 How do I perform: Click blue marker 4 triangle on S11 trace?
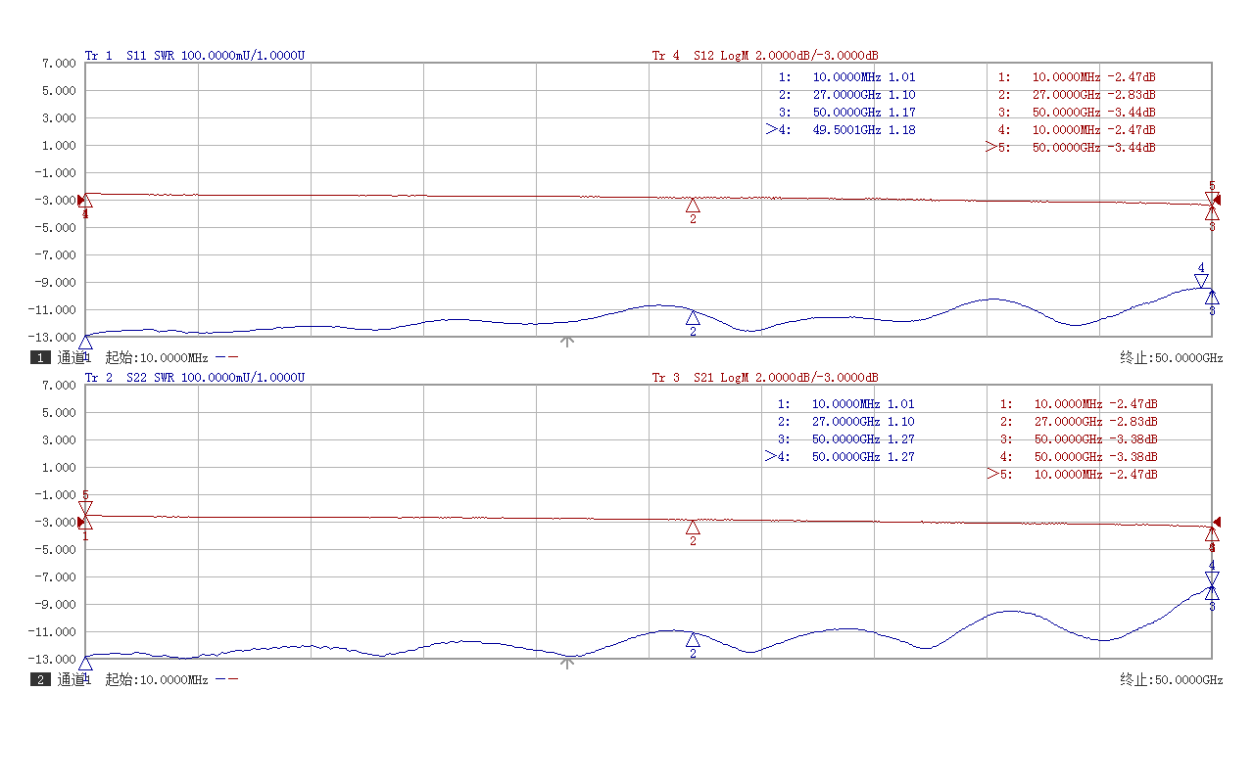point(1201,281)
